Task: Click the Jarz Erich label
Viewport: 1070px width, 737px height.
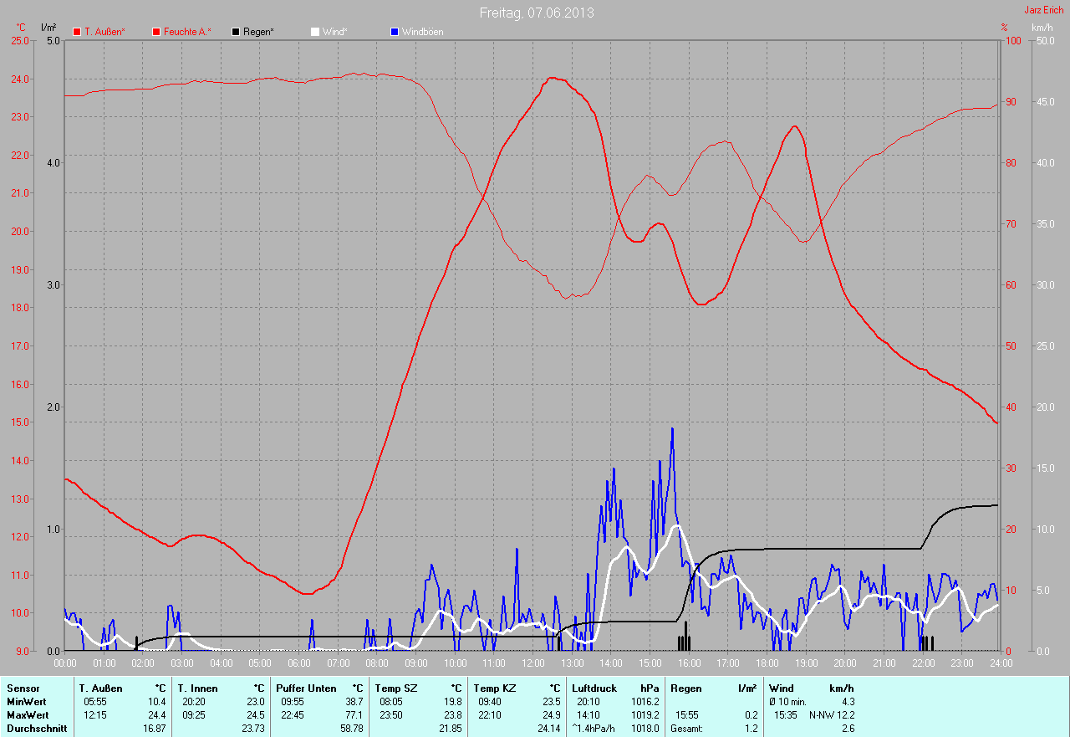Action: 1044,10
